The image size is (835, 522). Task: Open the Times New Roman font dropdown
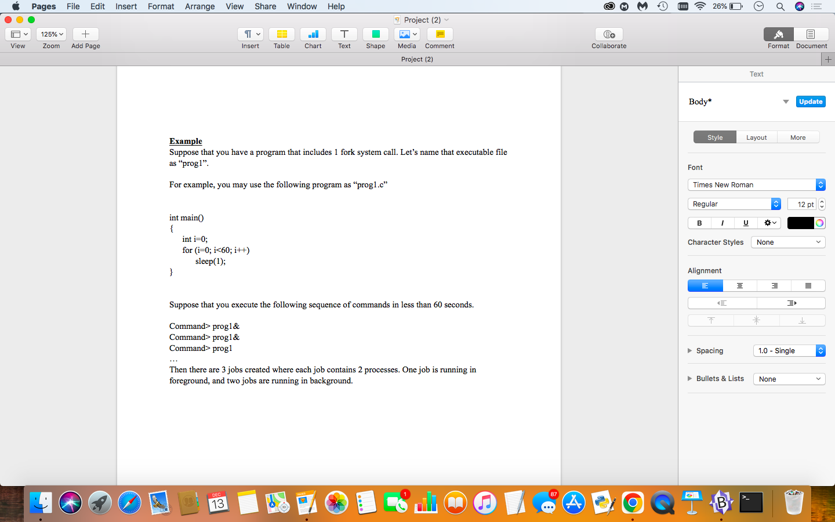pos(756,184)
